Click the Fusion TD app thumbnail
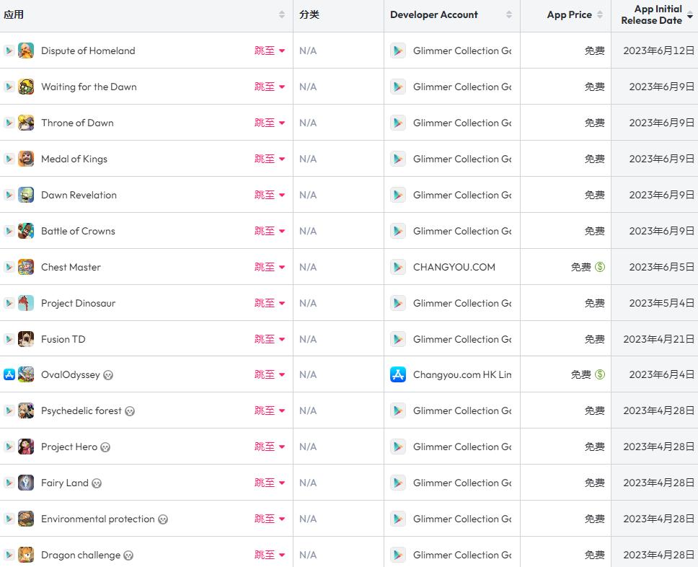698x567 pixels. (x=26, y=339)
